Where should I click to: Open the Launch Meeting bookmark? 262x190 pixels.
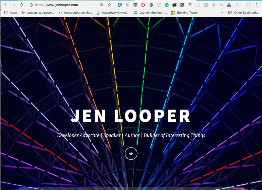tap(150, 13)
